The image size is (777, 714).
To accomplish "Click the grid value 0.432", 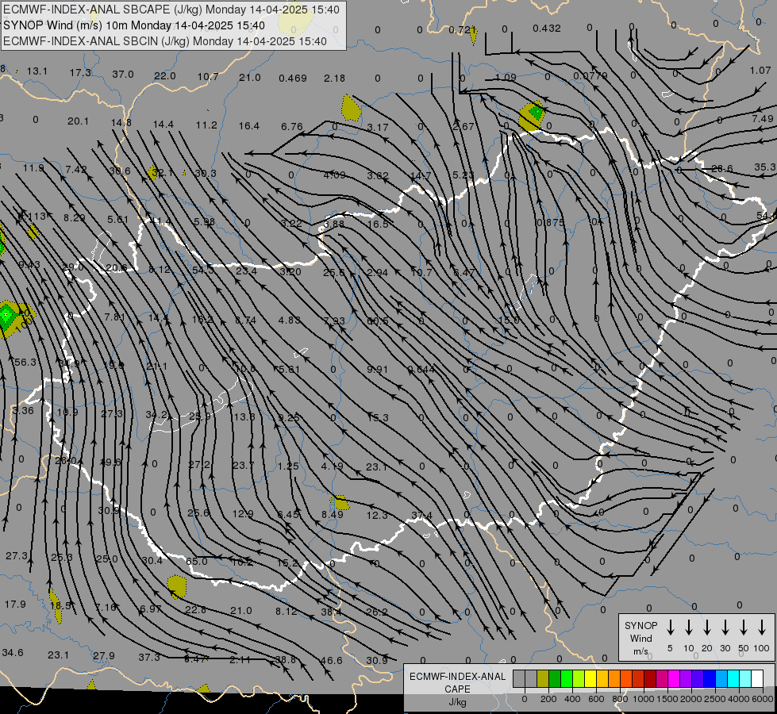I will 547,29.
